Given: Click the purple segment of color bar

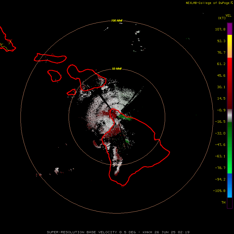Looking at the screenshot, I should [230, 29].
